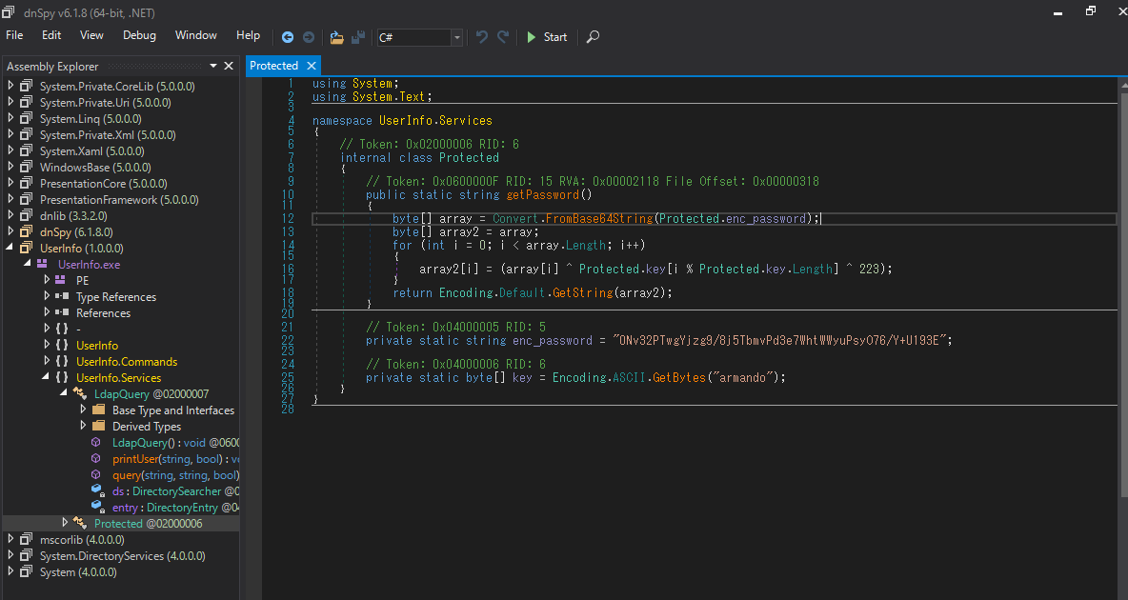Open the Debug menu
Screen dimensions: 1128x600
coord(139,35)
